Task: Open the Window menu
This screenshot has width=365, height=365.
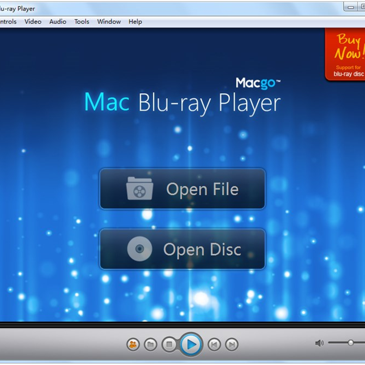Action: coord(109,22)
